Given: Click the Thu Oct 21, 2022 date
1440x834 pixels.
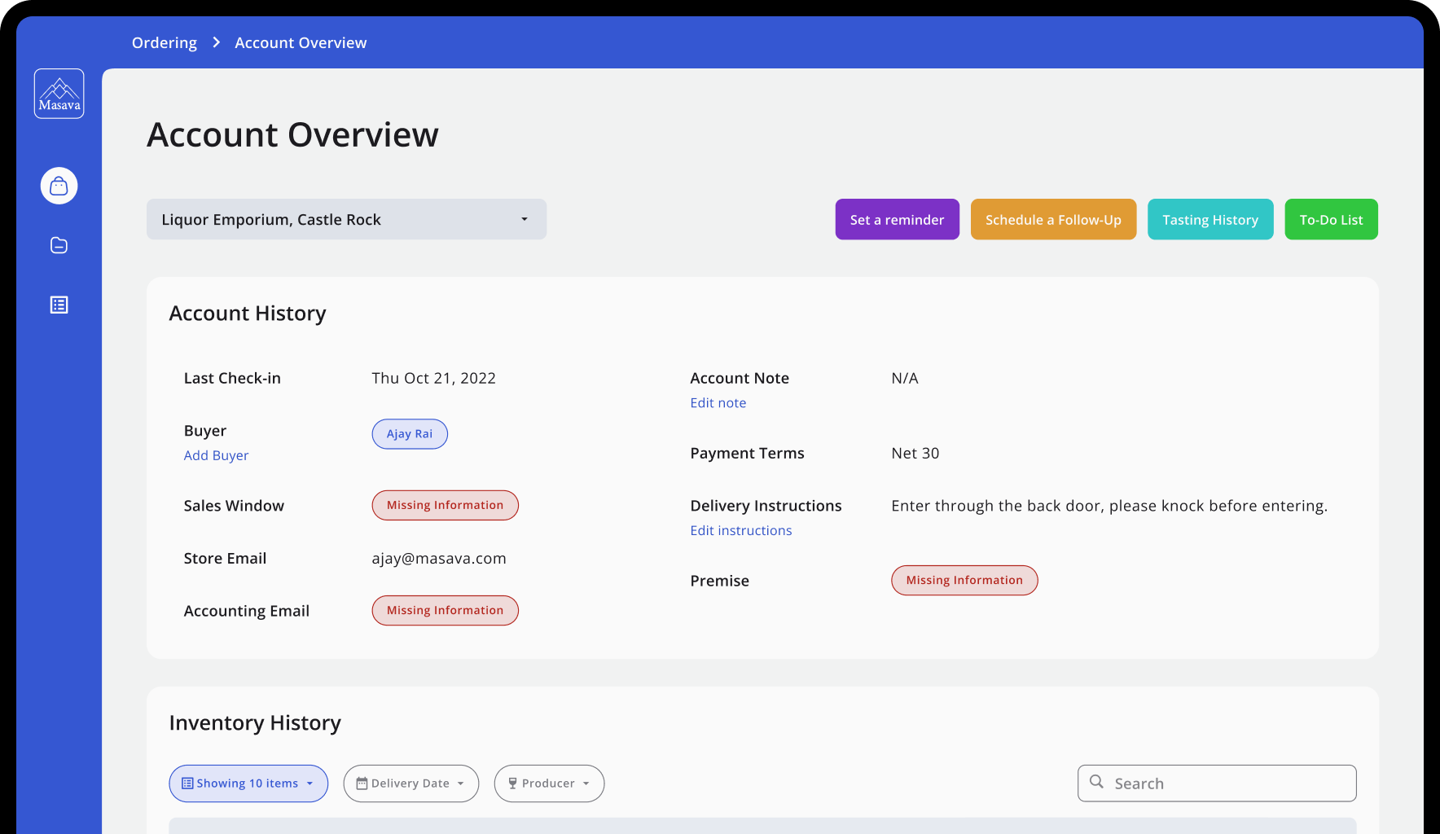Looking at the screenshot, I should pyautogui.click(x=433, y=378).
